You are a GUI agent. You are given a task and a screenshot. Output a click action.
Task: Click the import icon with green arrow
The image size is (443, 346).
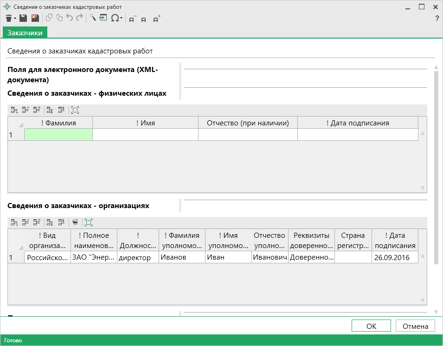pos(103,18)
